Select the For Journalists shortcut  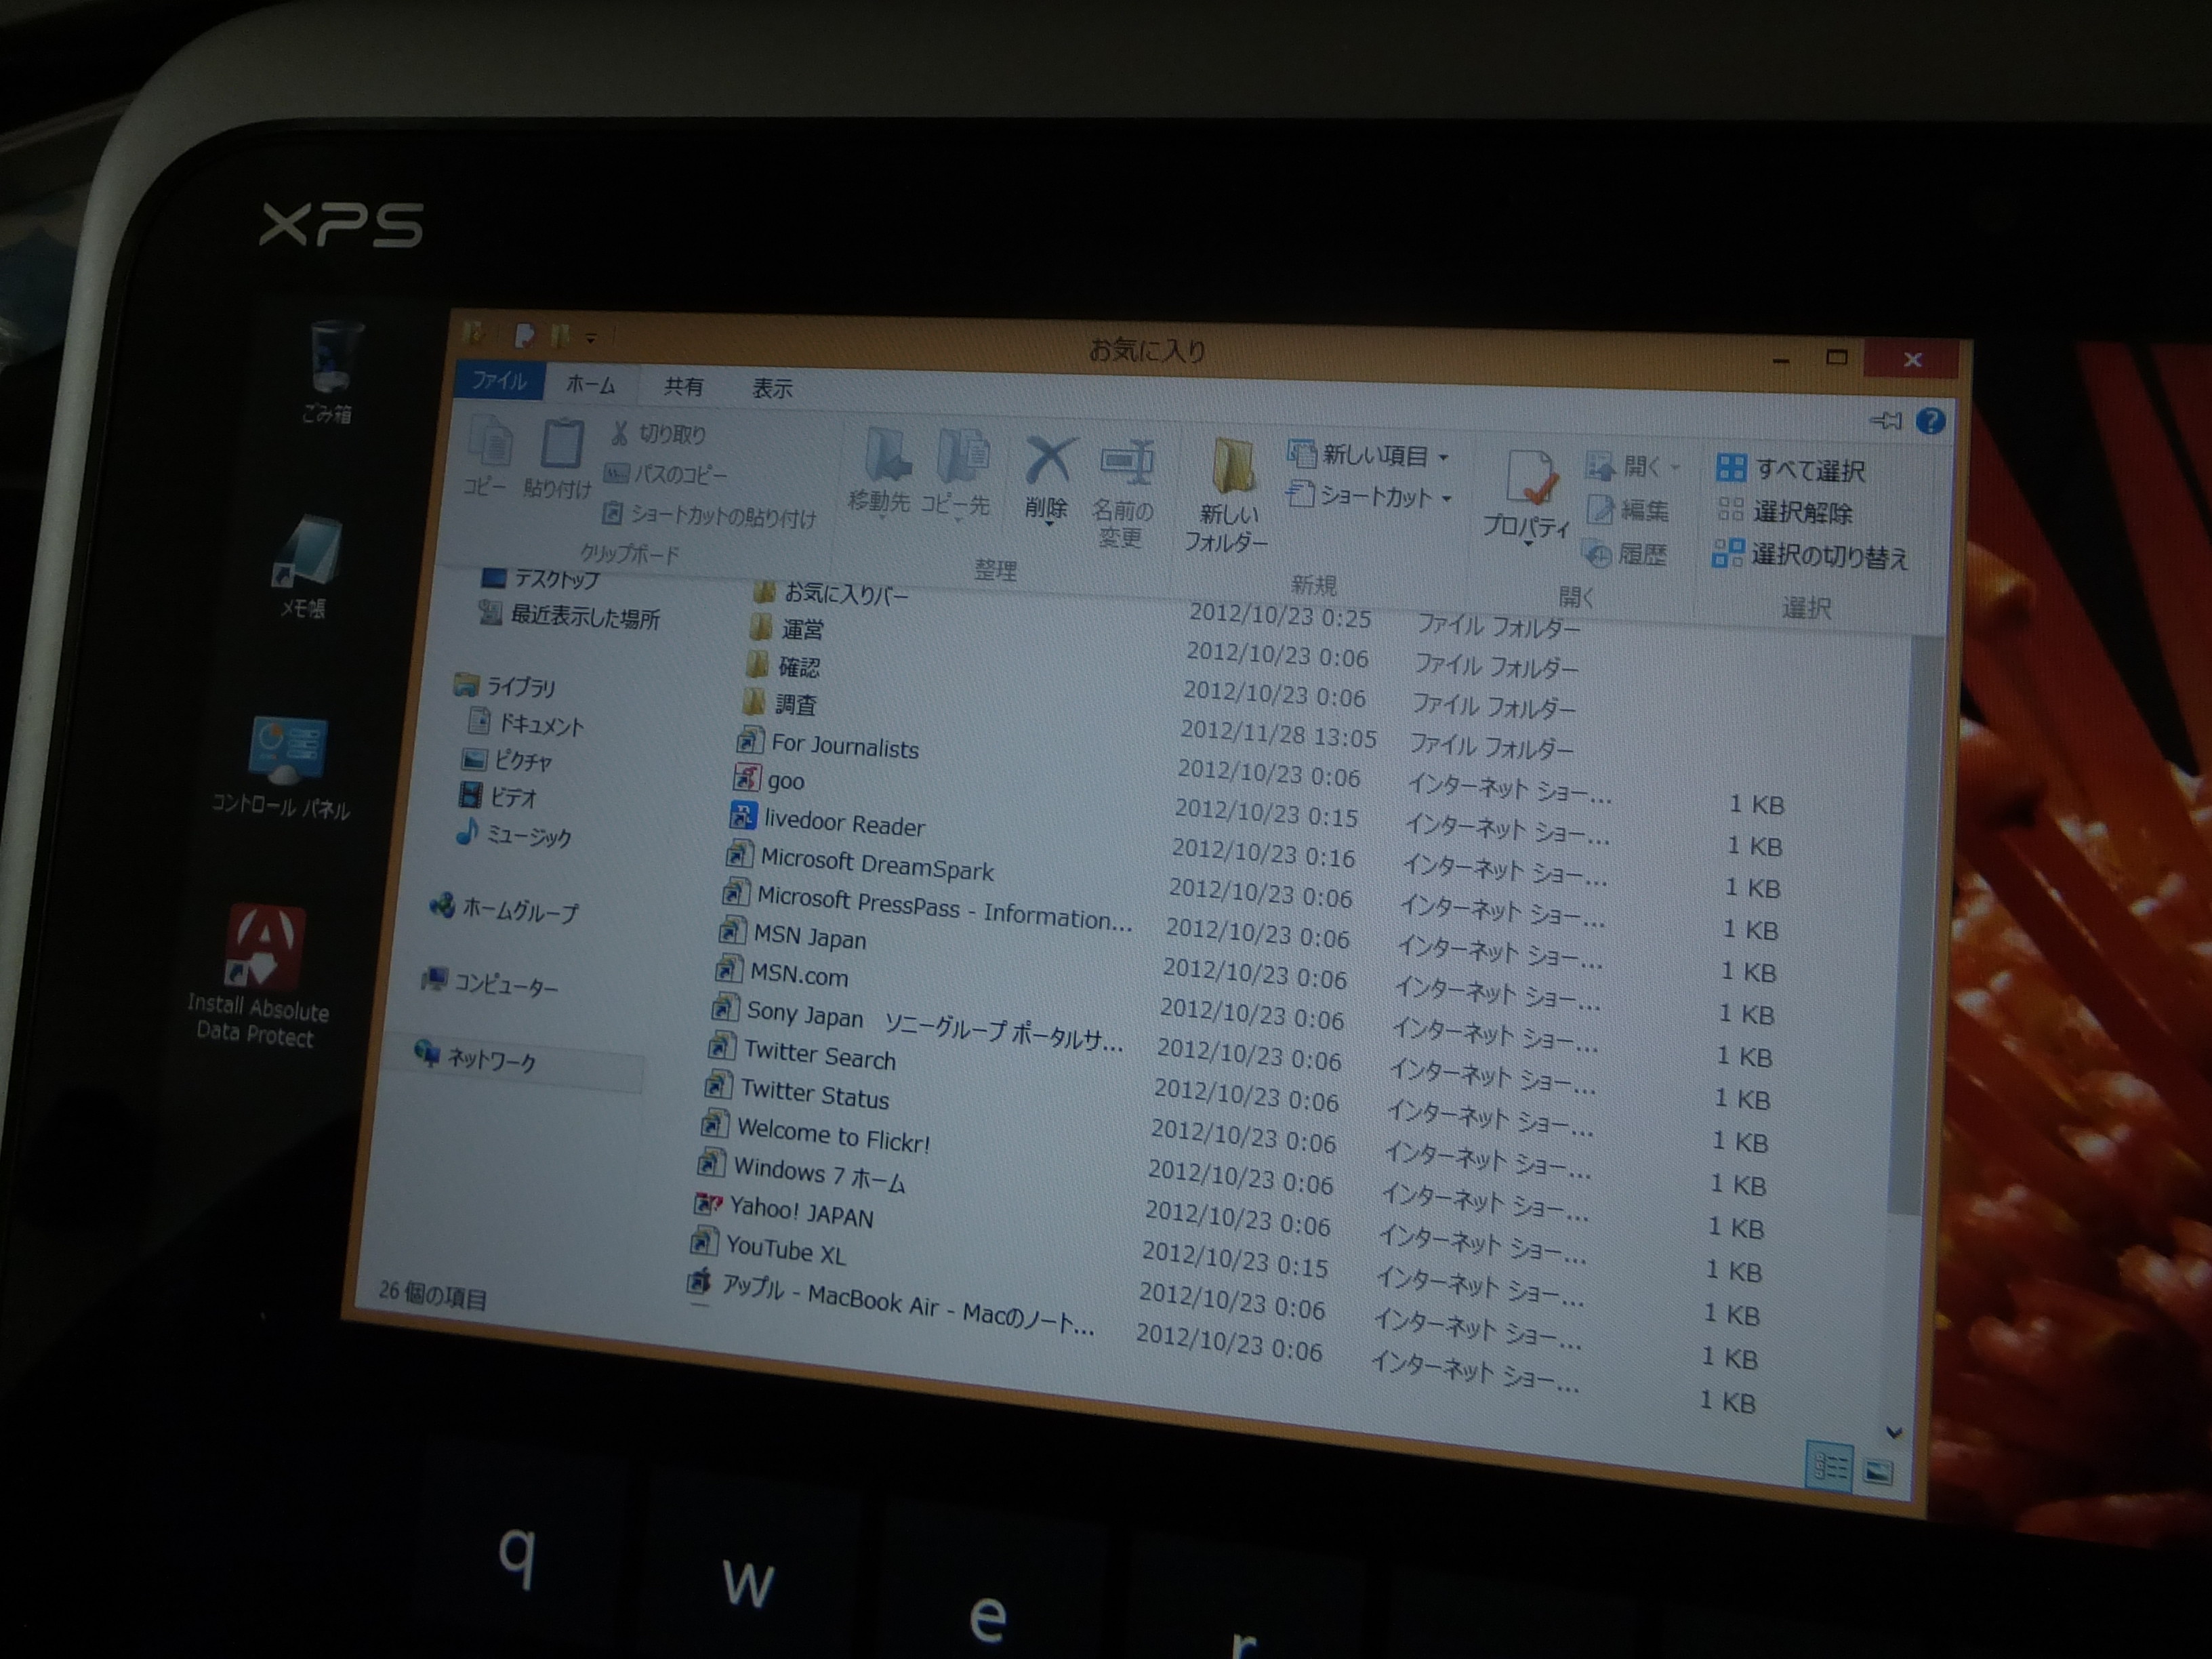point(828,745)
